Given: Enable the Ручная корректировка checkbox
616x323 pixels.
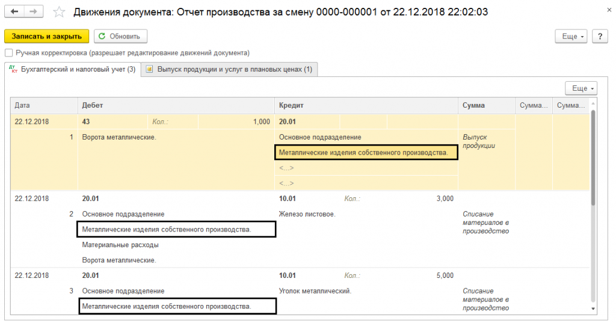Looking at the screenshot, I should click(x=8, y=53).
